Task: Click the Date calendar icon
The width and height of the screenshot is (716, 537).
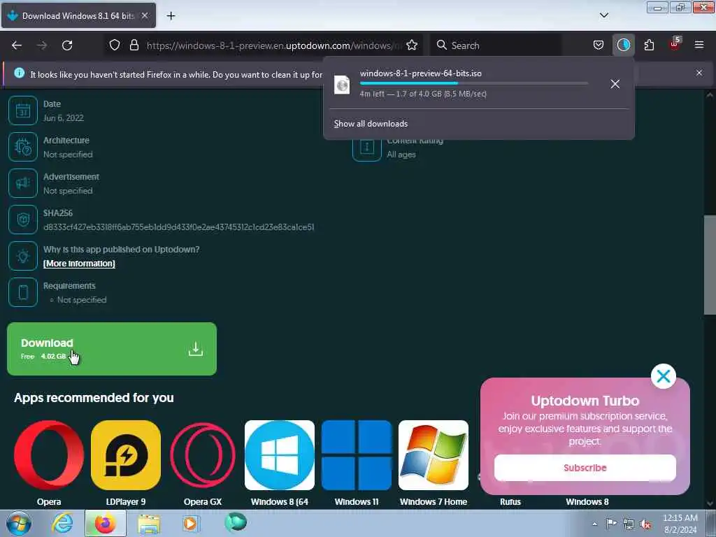Action: (x=23, y=110)
